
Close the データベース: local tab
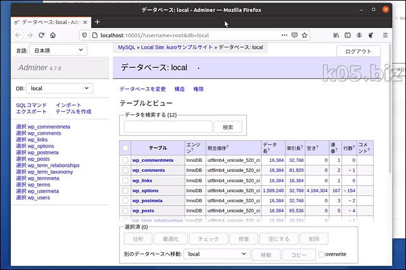pos(85,23)
